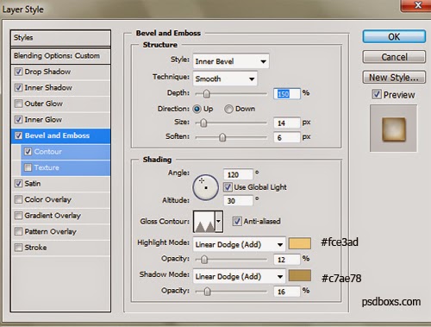Enable the Stroke checkbox

18,248
